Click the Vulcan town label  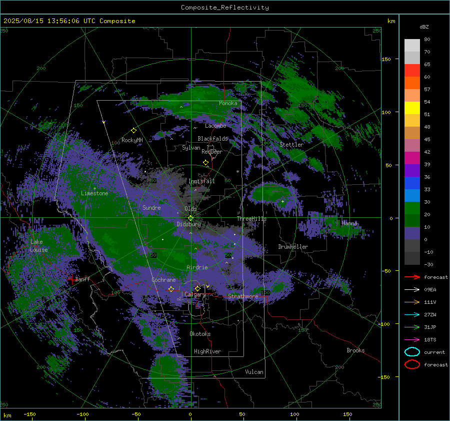pyautogui.click(x=254, y=372)
